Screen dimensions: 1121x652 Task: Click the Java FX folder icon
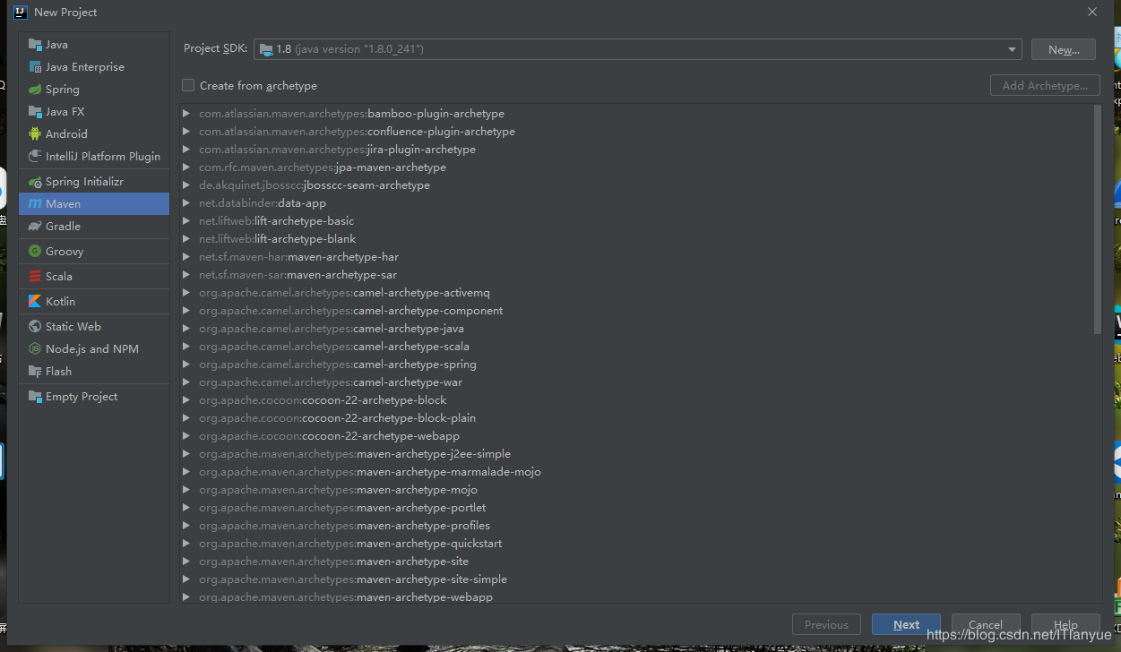point(35,112)
